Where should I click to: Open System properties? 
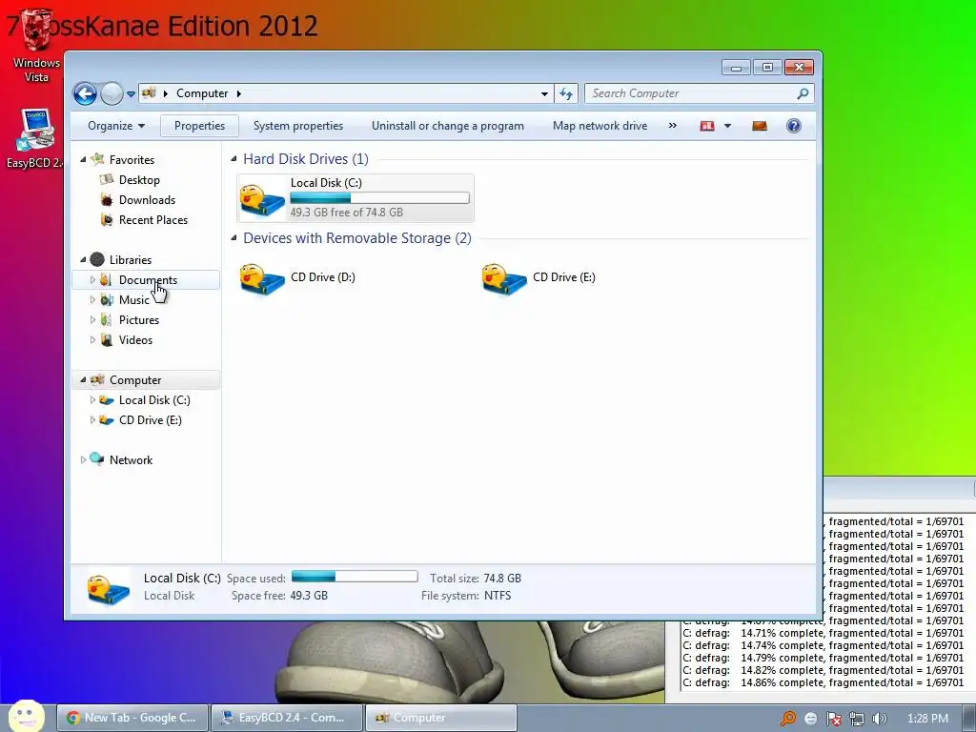click(298, 126)
